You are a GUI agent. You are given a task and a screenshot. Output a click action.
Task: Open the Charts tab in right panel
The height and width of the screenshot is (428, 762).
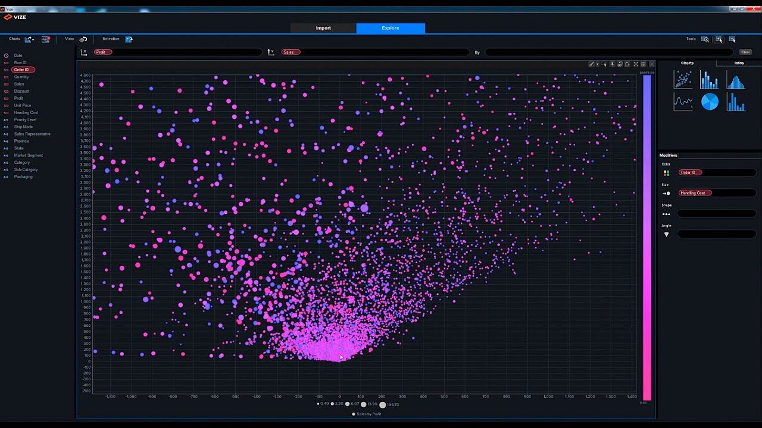pyautogui.click(x=687, y=63)
